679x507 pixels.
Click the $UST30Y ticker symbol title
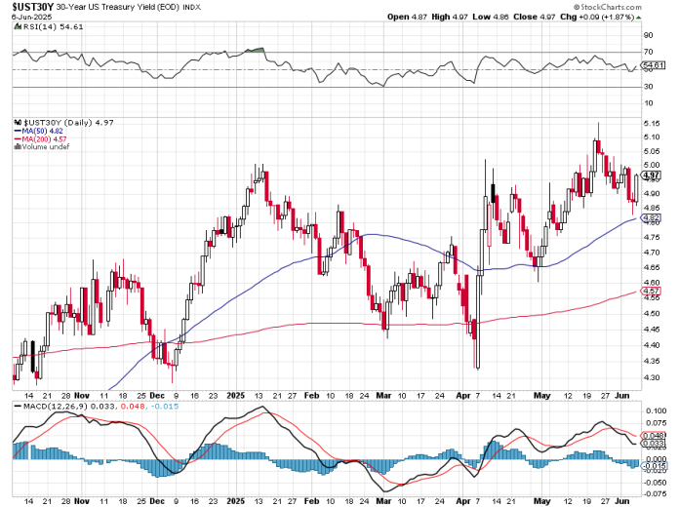coord(28,6)
